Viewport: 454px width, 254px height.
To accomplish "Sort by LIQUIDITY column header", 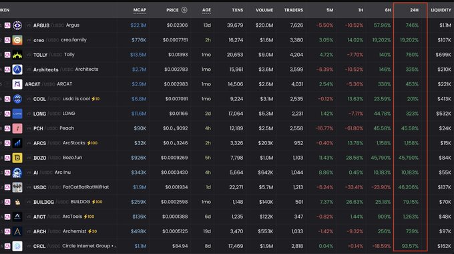I will [x=441, y=10].
